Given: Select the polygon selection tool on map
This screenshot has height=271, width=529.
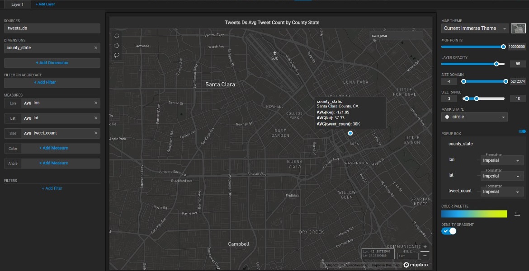Looking at the screenshot, I should point(117,46).
